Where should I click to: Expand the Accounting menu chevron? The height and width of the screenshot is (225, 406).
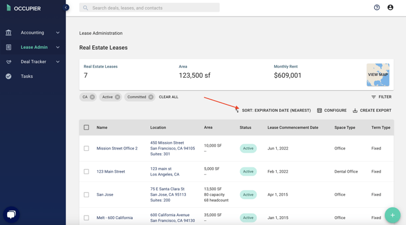pyautogui.click(x=58, y=32)
